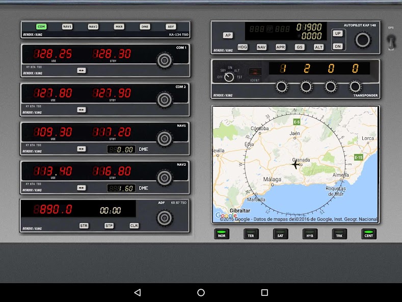This screenshot has width=402, height=302.
Task: Toggle the CENT map centering button
Action: pyautogui.click(x=368, y=234)
